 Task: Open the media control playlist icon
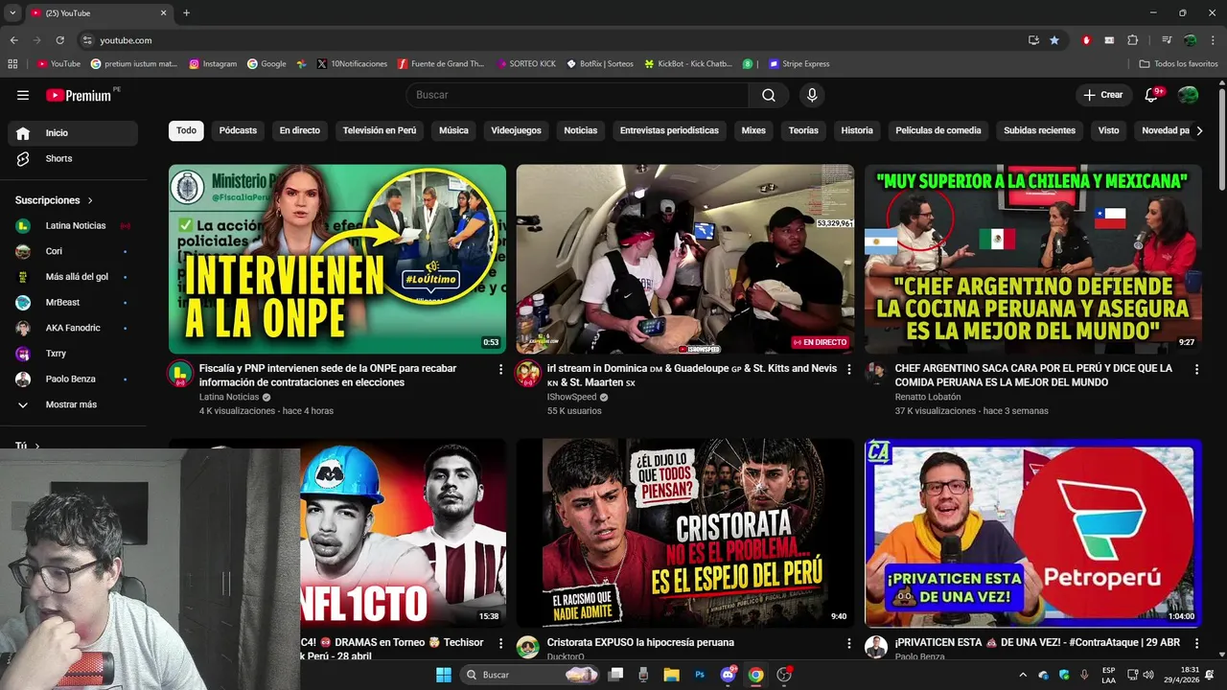(1167, 40)
